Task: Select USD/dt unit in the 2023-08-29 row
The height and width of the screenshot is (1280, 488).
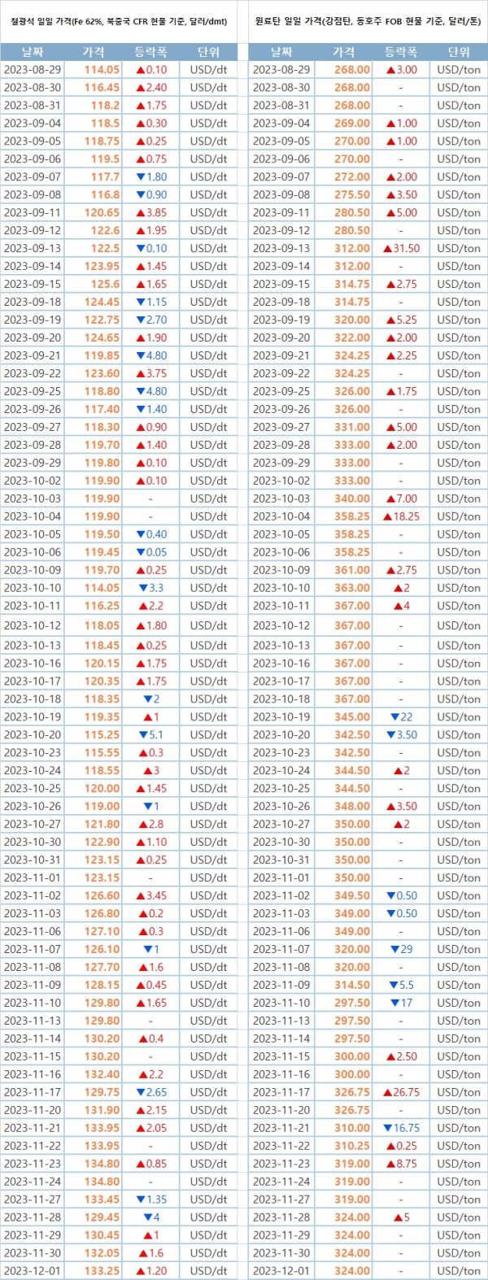Action: click(x=208, y=70)
